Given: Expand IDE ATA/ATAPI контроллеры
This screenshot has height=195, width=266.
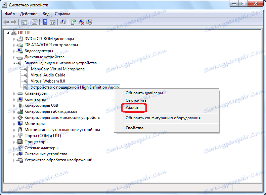Looking at the screenshot, I should (x=14, y=45).
